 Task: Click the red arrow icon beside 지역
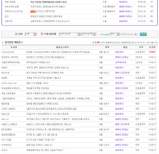(16, 34)
